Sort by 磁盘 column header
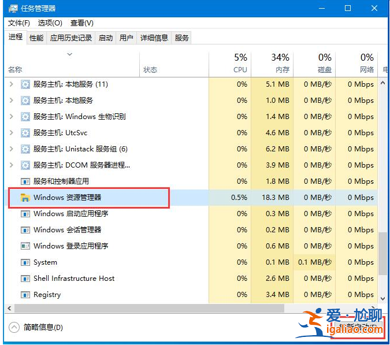The height and width of the screenshot is (345, 390). [314, 64]
